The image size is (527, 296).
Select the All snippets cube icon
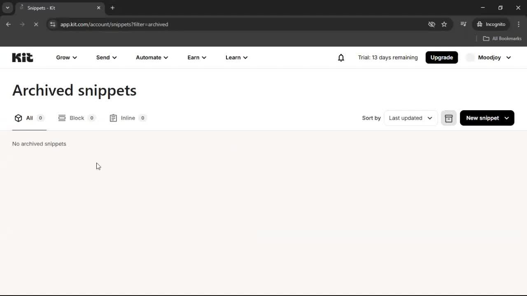pyautogui.click(x=18, y=118)
